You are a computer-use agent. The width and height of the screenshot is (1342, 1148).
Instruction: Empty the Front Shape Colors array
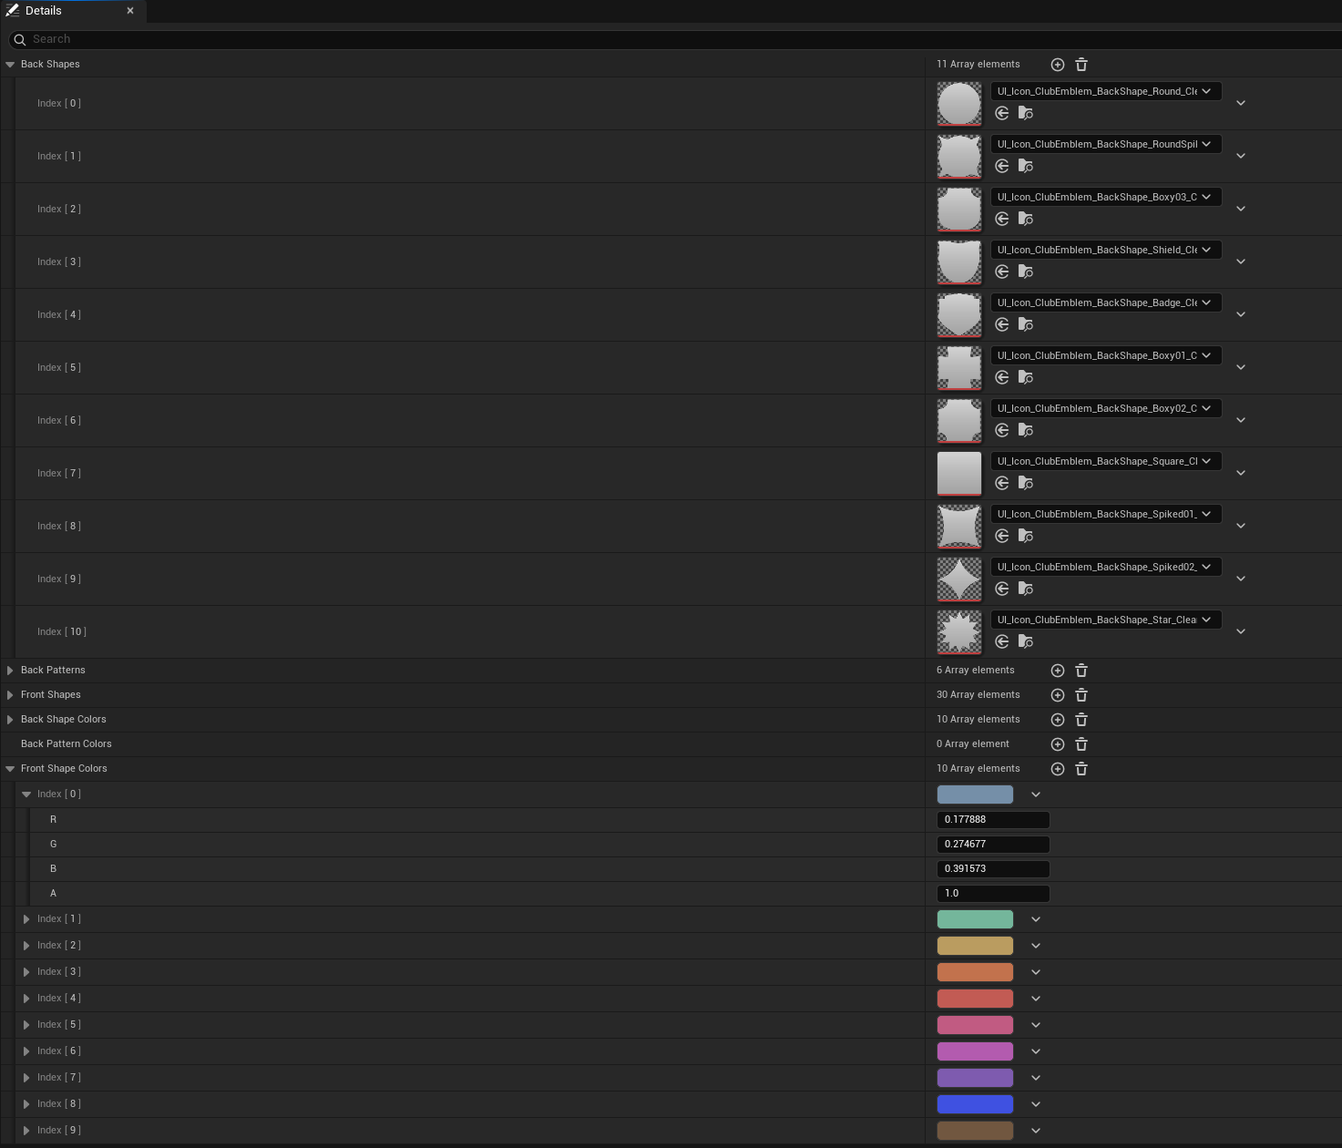tap(1081, 769)
